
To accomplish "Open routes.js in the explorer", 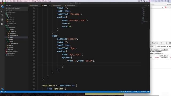I will 11,47.
